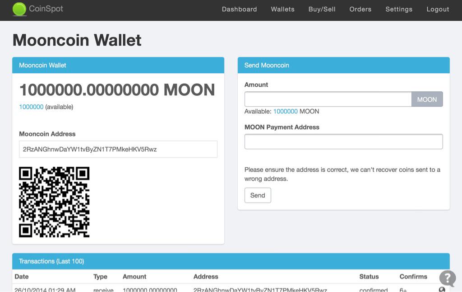The height and width of the screenshot is (292, 462).
Task: Click the Type column header
Action: coord(100,277)
